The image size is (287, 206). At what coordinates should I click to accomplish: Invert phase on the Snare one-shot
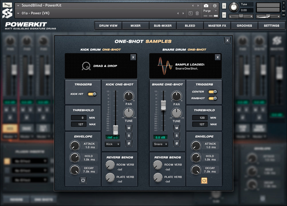(177, 143)
